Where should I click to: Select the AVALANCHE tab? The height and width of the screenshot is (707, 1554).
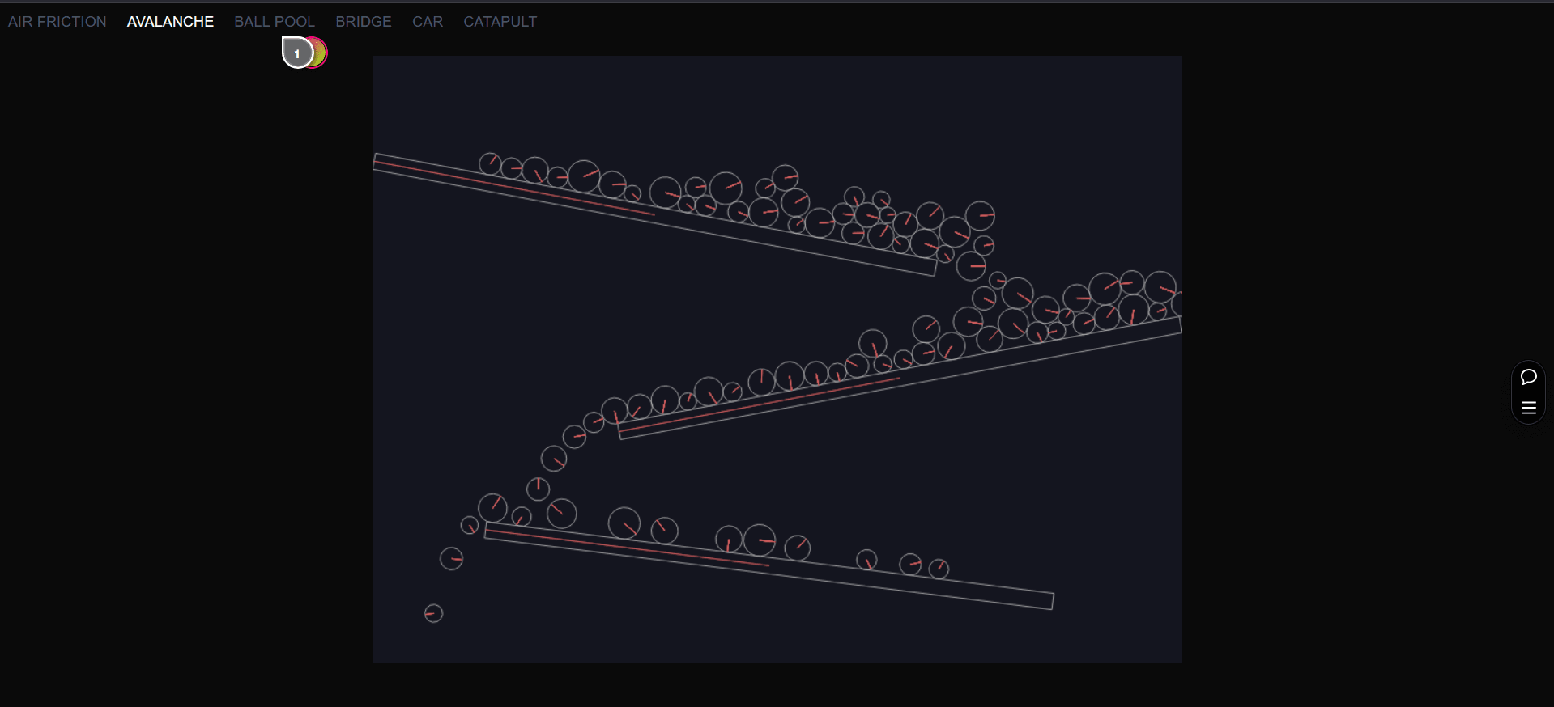point(170,22)
